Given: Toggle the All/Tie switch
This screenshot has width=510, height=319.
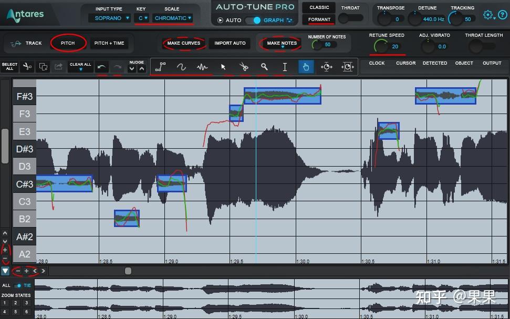Looking at the screenshot, I should click(x=17, y=285).
